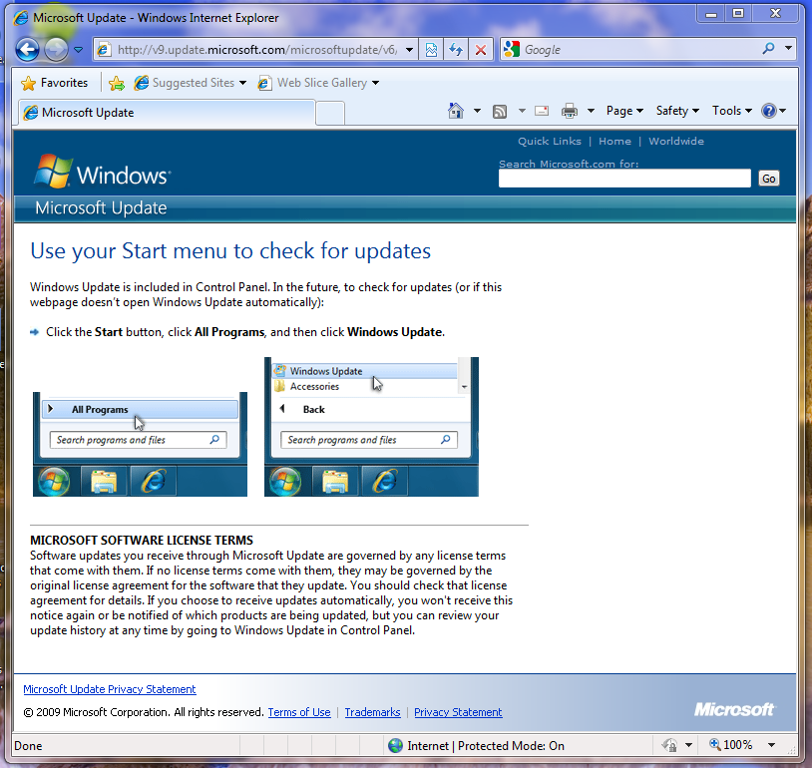Viewport: 812px width, 768px height.
Task: Open the footer Privacy Statement link
Action: pyautogui.click(x=458, y=712)
